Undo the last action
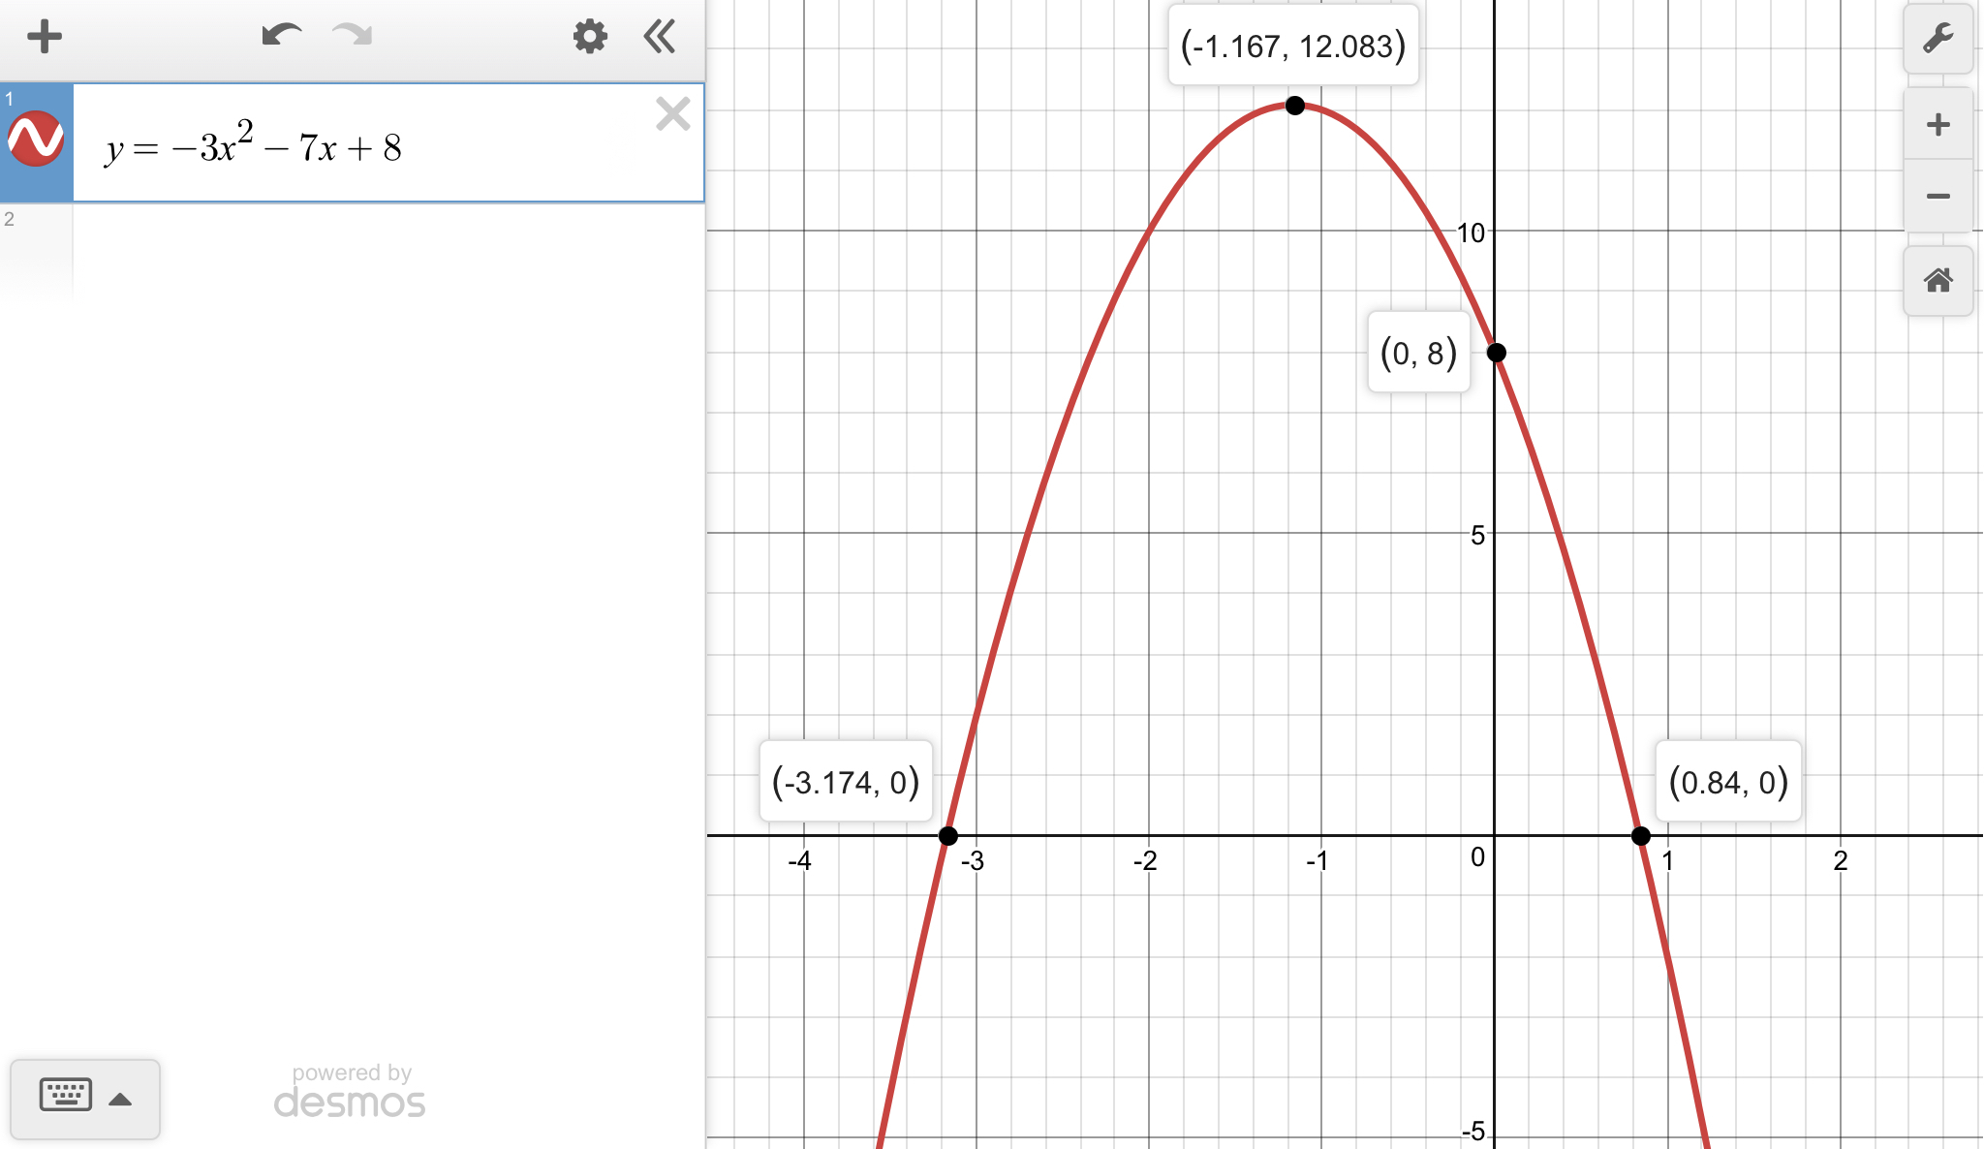1984x1149 pixels. click(281, 37)
